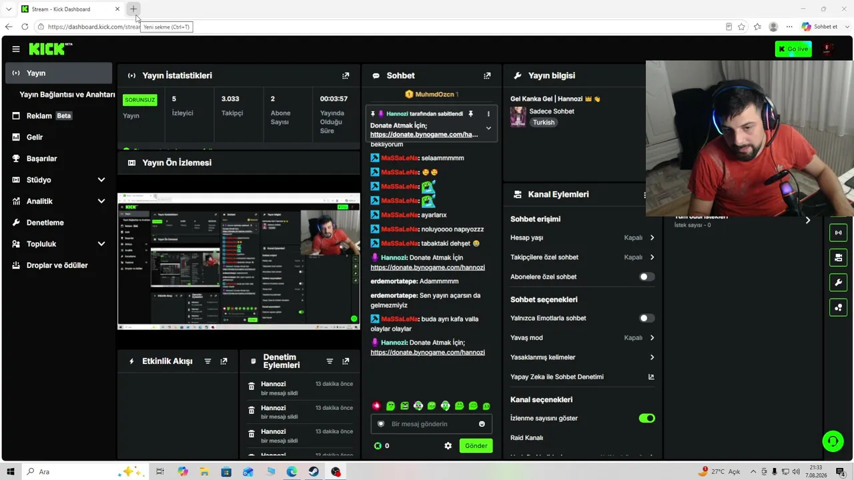Open the chat identity shield icon
The height and width of the screenshot is (480, 854).
[x=381, y=424]
